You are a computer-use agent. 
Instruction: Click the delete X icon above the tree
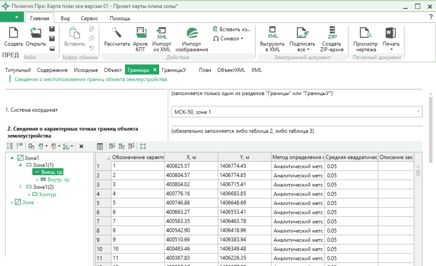(81, 146)
